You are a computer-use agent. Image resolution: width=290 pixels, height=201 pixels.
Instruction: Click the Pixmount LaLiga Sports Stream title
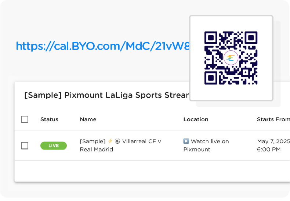(x=107, y=95)
